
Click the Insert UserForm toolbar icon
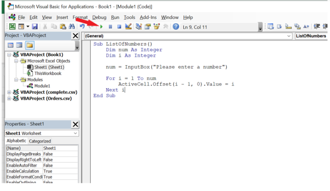tap(21, 27)
